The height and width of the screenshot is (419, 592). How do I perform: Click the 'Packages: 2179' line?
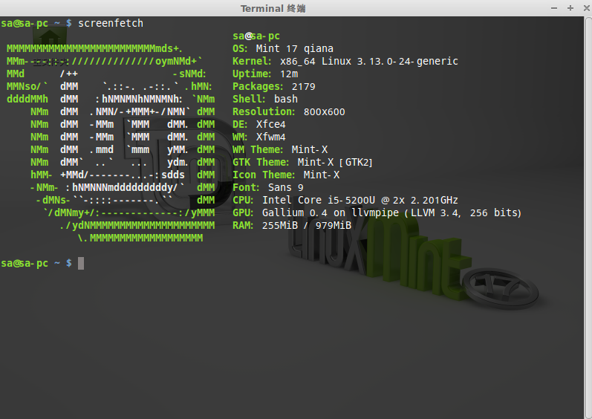274,86
